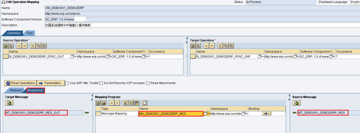Click paste icon in Target Operation toolbar
360x133 pixels.
point(231,46)
